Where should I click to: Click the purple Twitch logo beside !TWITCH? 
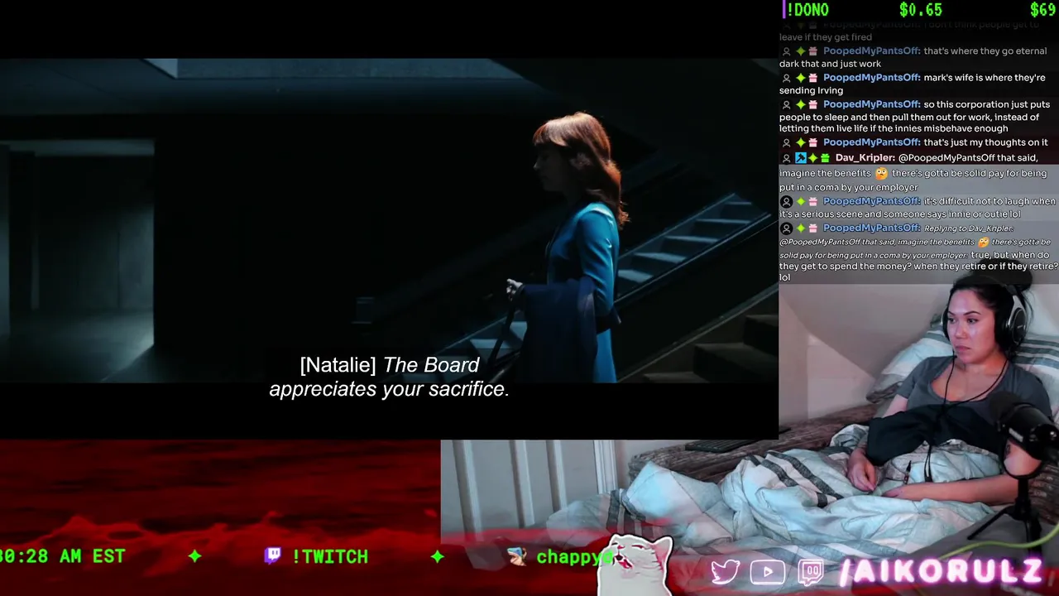coord(273,555)
